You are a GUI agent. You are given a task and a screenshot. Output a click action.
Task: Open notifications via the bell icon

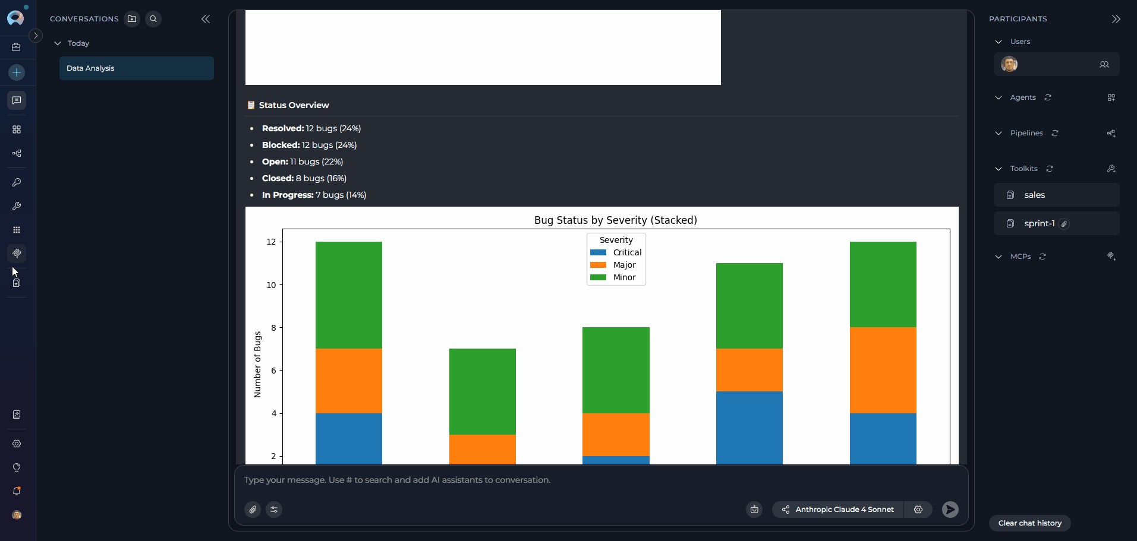point(17,491)
